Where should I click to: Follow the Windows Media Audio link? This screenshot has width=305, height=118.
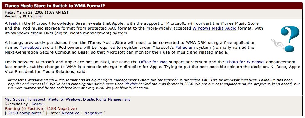(214, 28)
